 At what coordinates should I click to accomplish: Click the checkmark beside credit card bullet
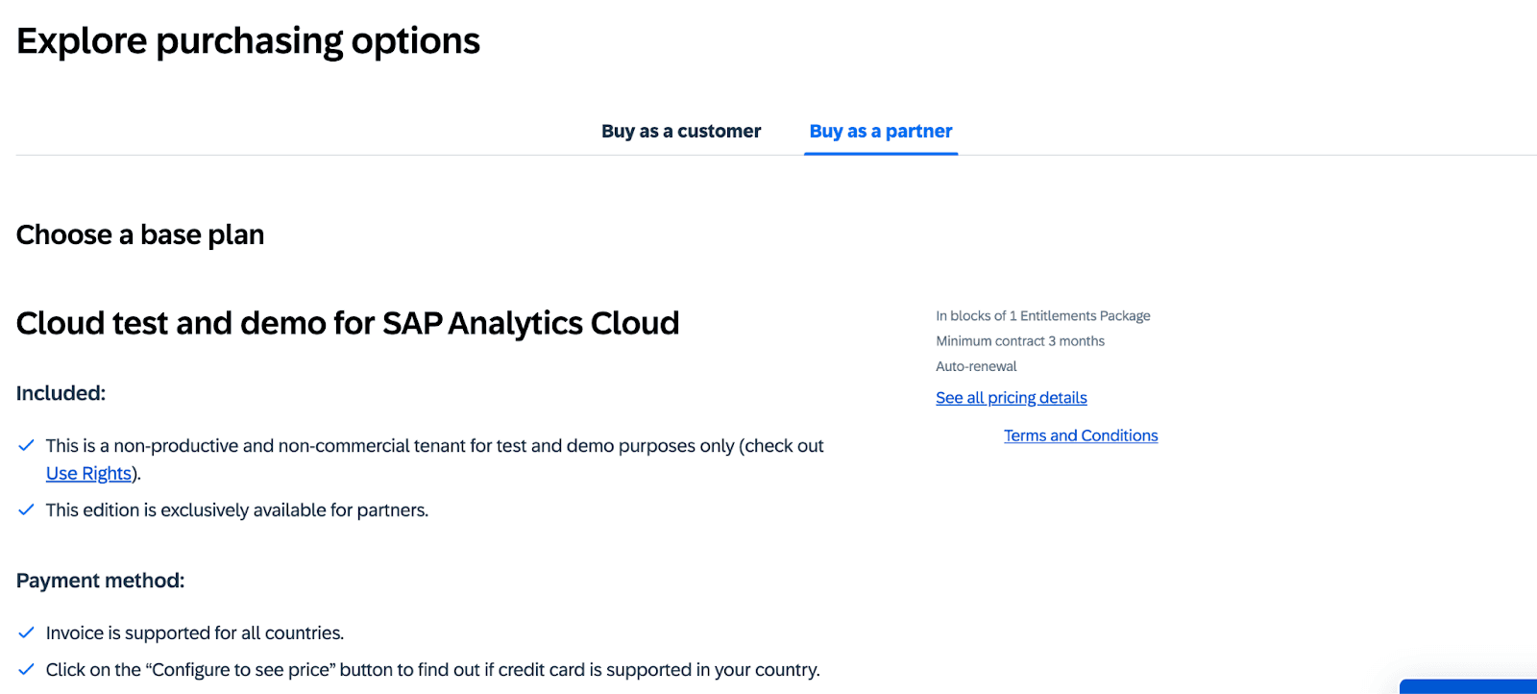point(26,669)
